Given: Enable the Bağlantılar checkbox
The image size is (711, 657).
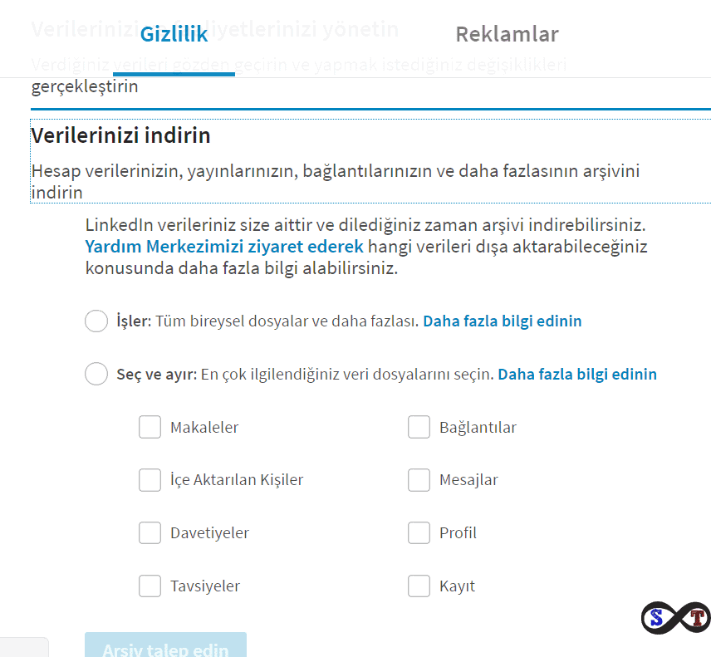Looking at the screenshot, I should coord(419,427).
